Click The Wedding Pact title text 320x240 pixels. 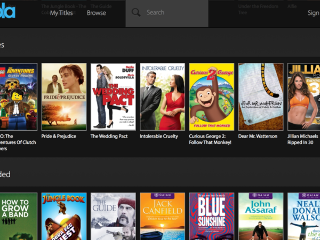click(109, 137)
